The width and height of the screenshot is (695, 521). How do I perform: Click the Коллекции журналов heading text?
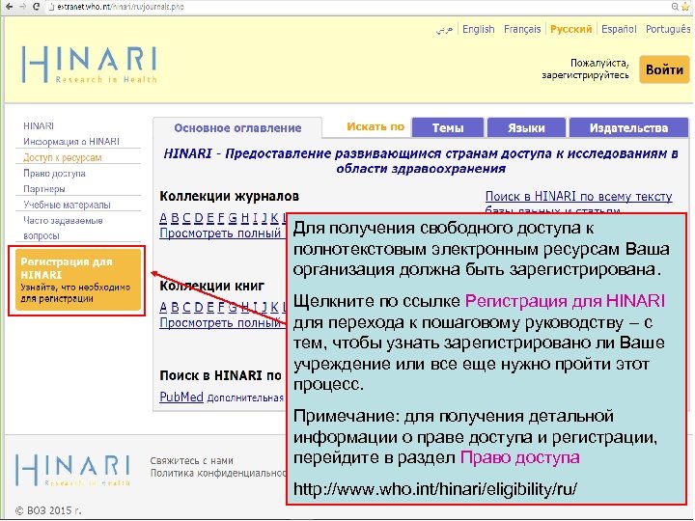point(229,196)
